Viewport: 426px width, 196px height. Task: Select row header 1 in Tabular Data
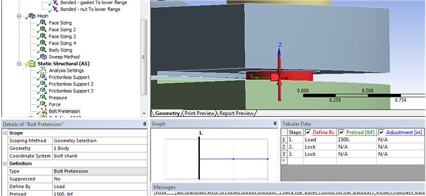point(284,140)
